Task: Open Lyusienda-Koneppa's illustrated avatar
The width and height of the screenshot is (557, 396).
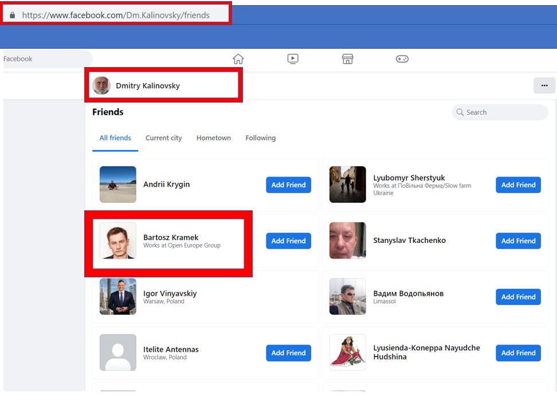Action: [347, 352]
